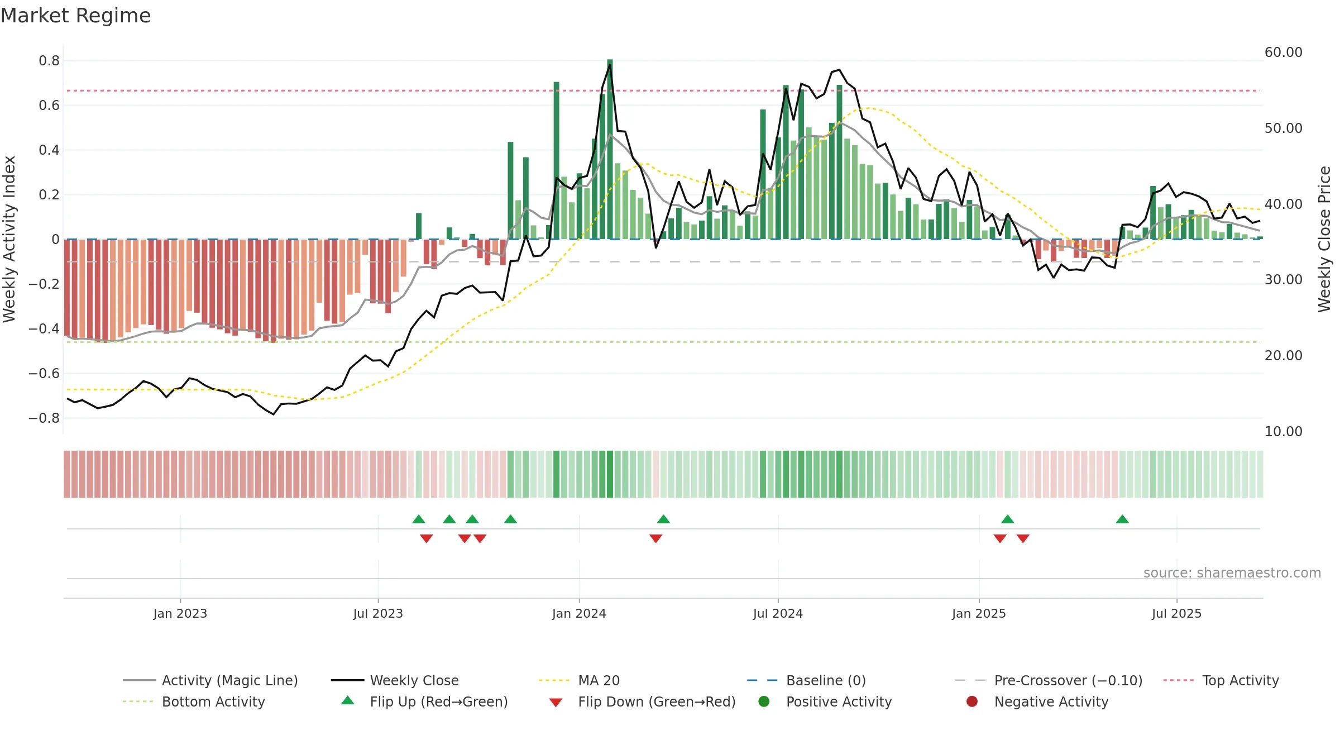Click the Market Regime chart title
This screenshot has width=1340, height=754.
tap(75, 16)
